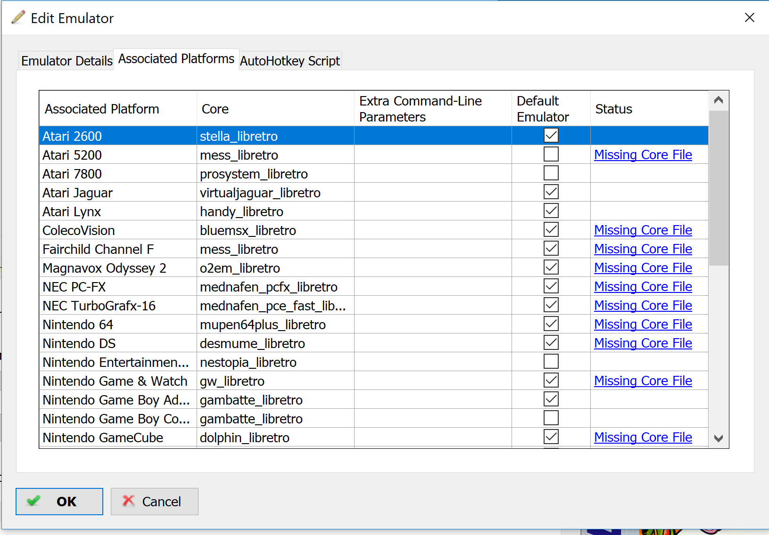Screen dimensions: 769x535
Task: Open Missing Core File link for Magnavox Odyssey 2
Action: point(643,268)
